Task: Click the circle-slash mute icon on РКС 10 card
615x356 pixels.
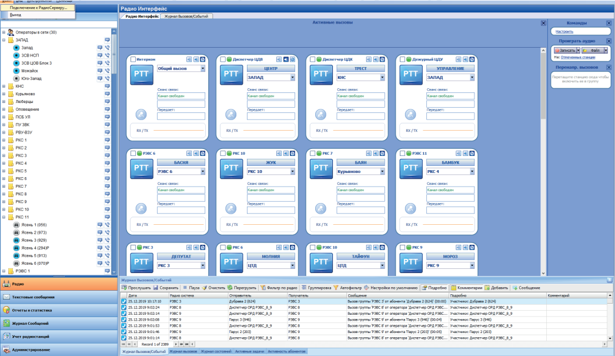Action: click(x=293, y=154)
